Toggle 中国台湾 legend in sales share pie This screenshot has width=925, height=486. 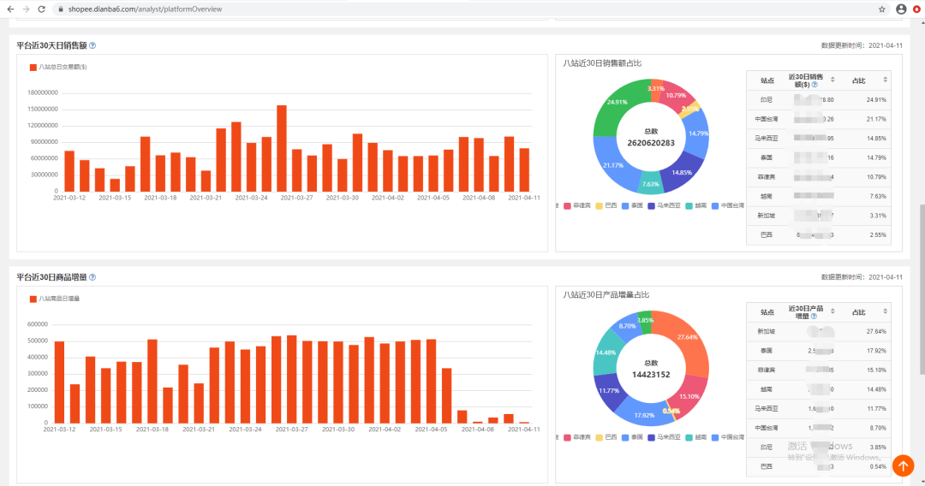[x=728, y=205]
